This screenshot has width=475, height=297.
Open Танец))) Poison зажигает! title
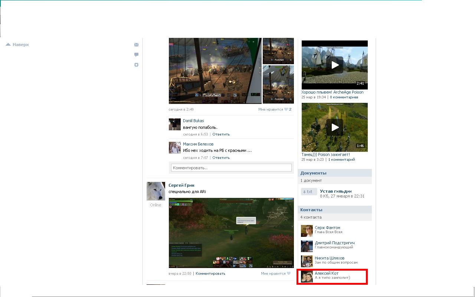[325, 155]
